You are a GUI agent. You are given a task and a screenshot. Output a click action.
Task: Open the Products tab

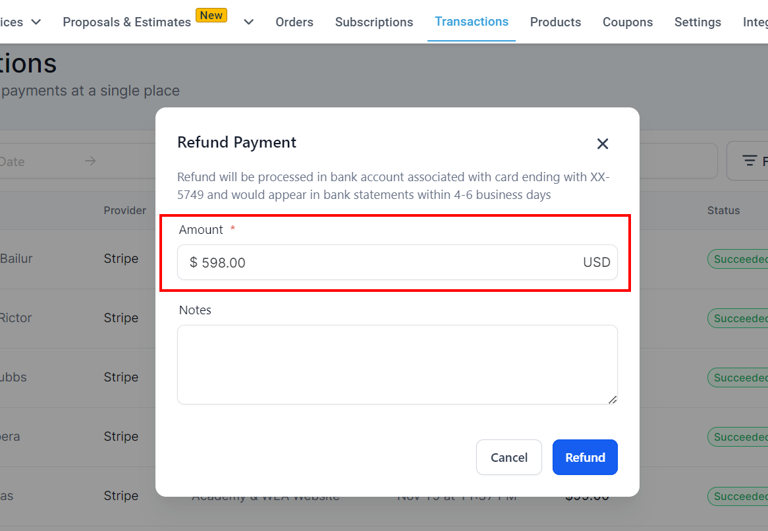point(555,22)
